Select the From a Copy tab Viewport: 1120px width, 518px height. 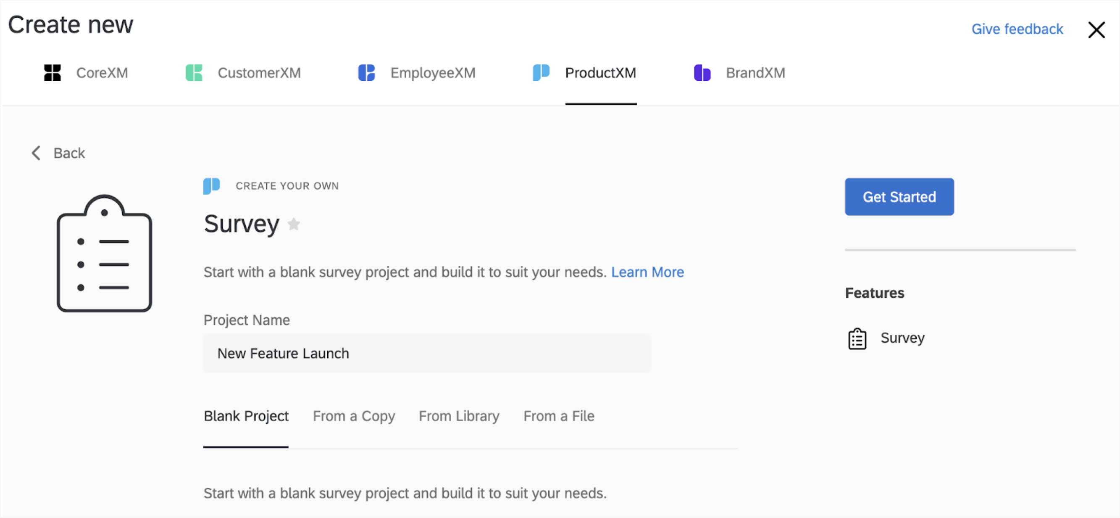(354, 416)
